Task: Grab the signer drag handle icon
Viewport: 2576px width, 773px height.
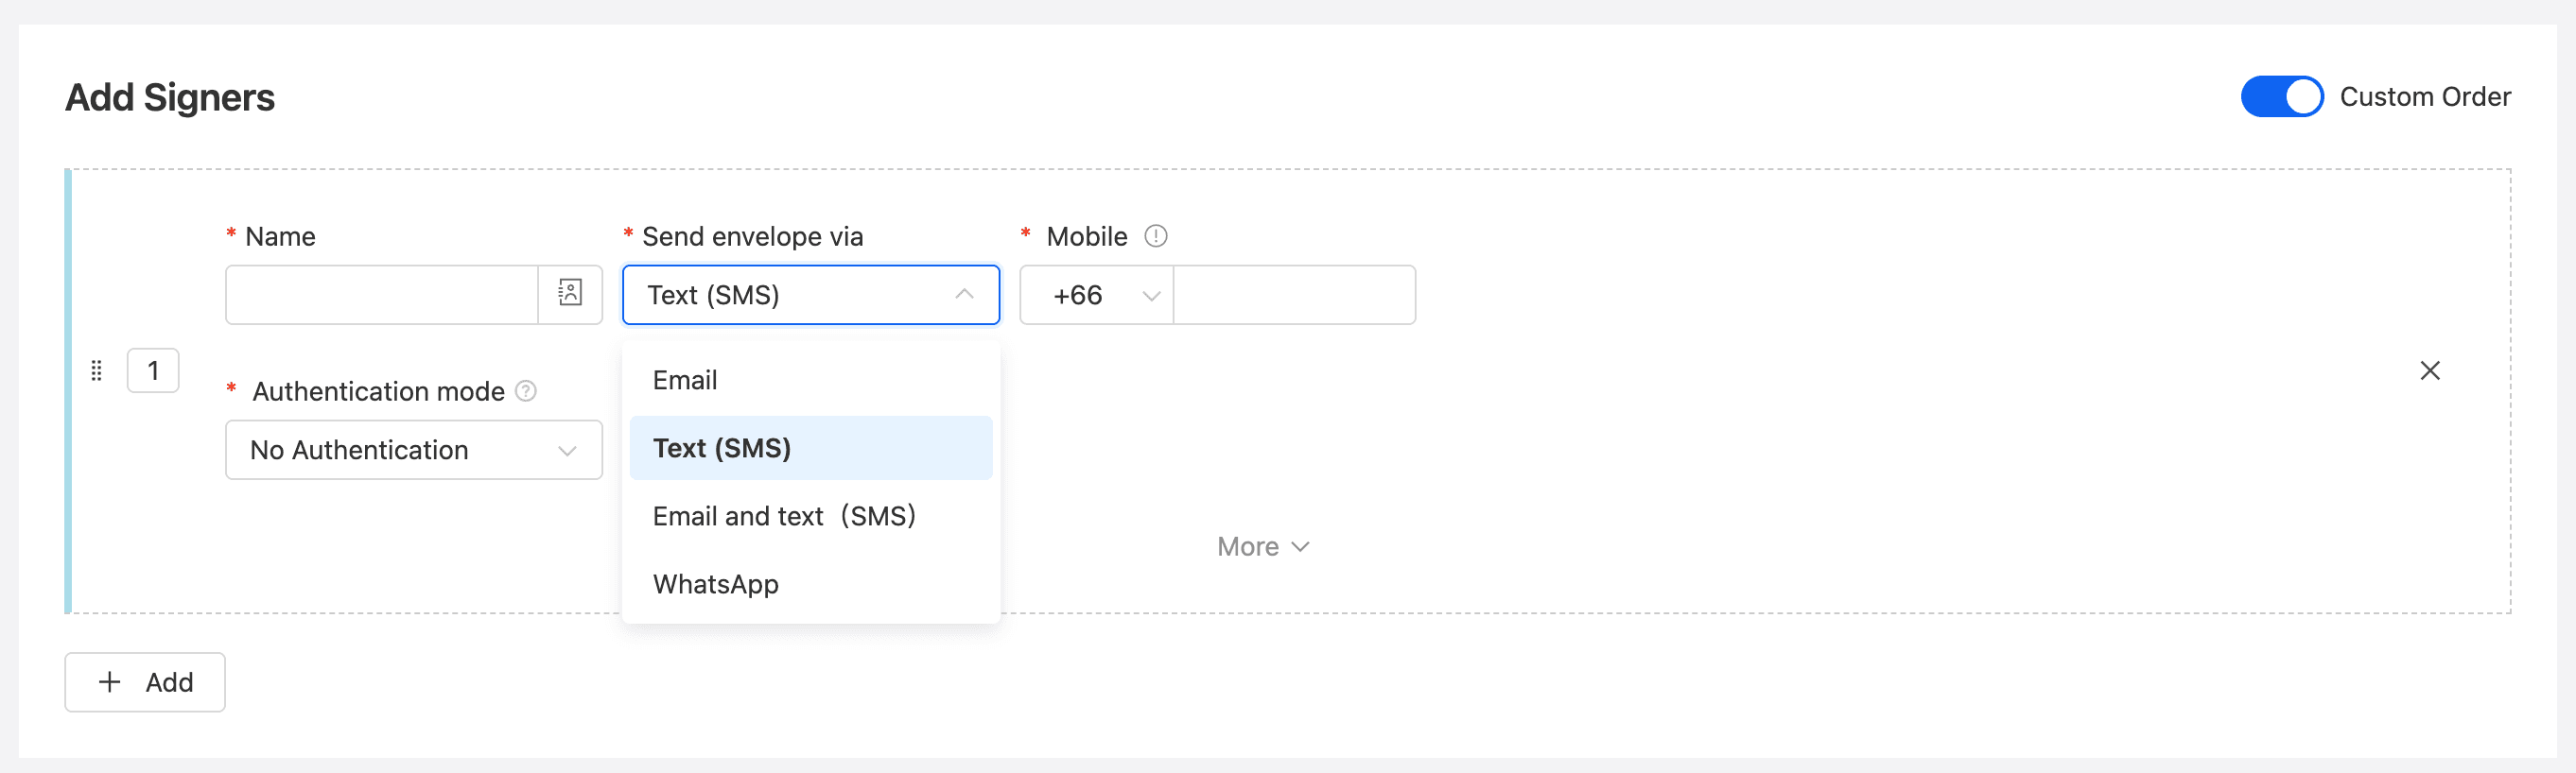Action: 96,370
